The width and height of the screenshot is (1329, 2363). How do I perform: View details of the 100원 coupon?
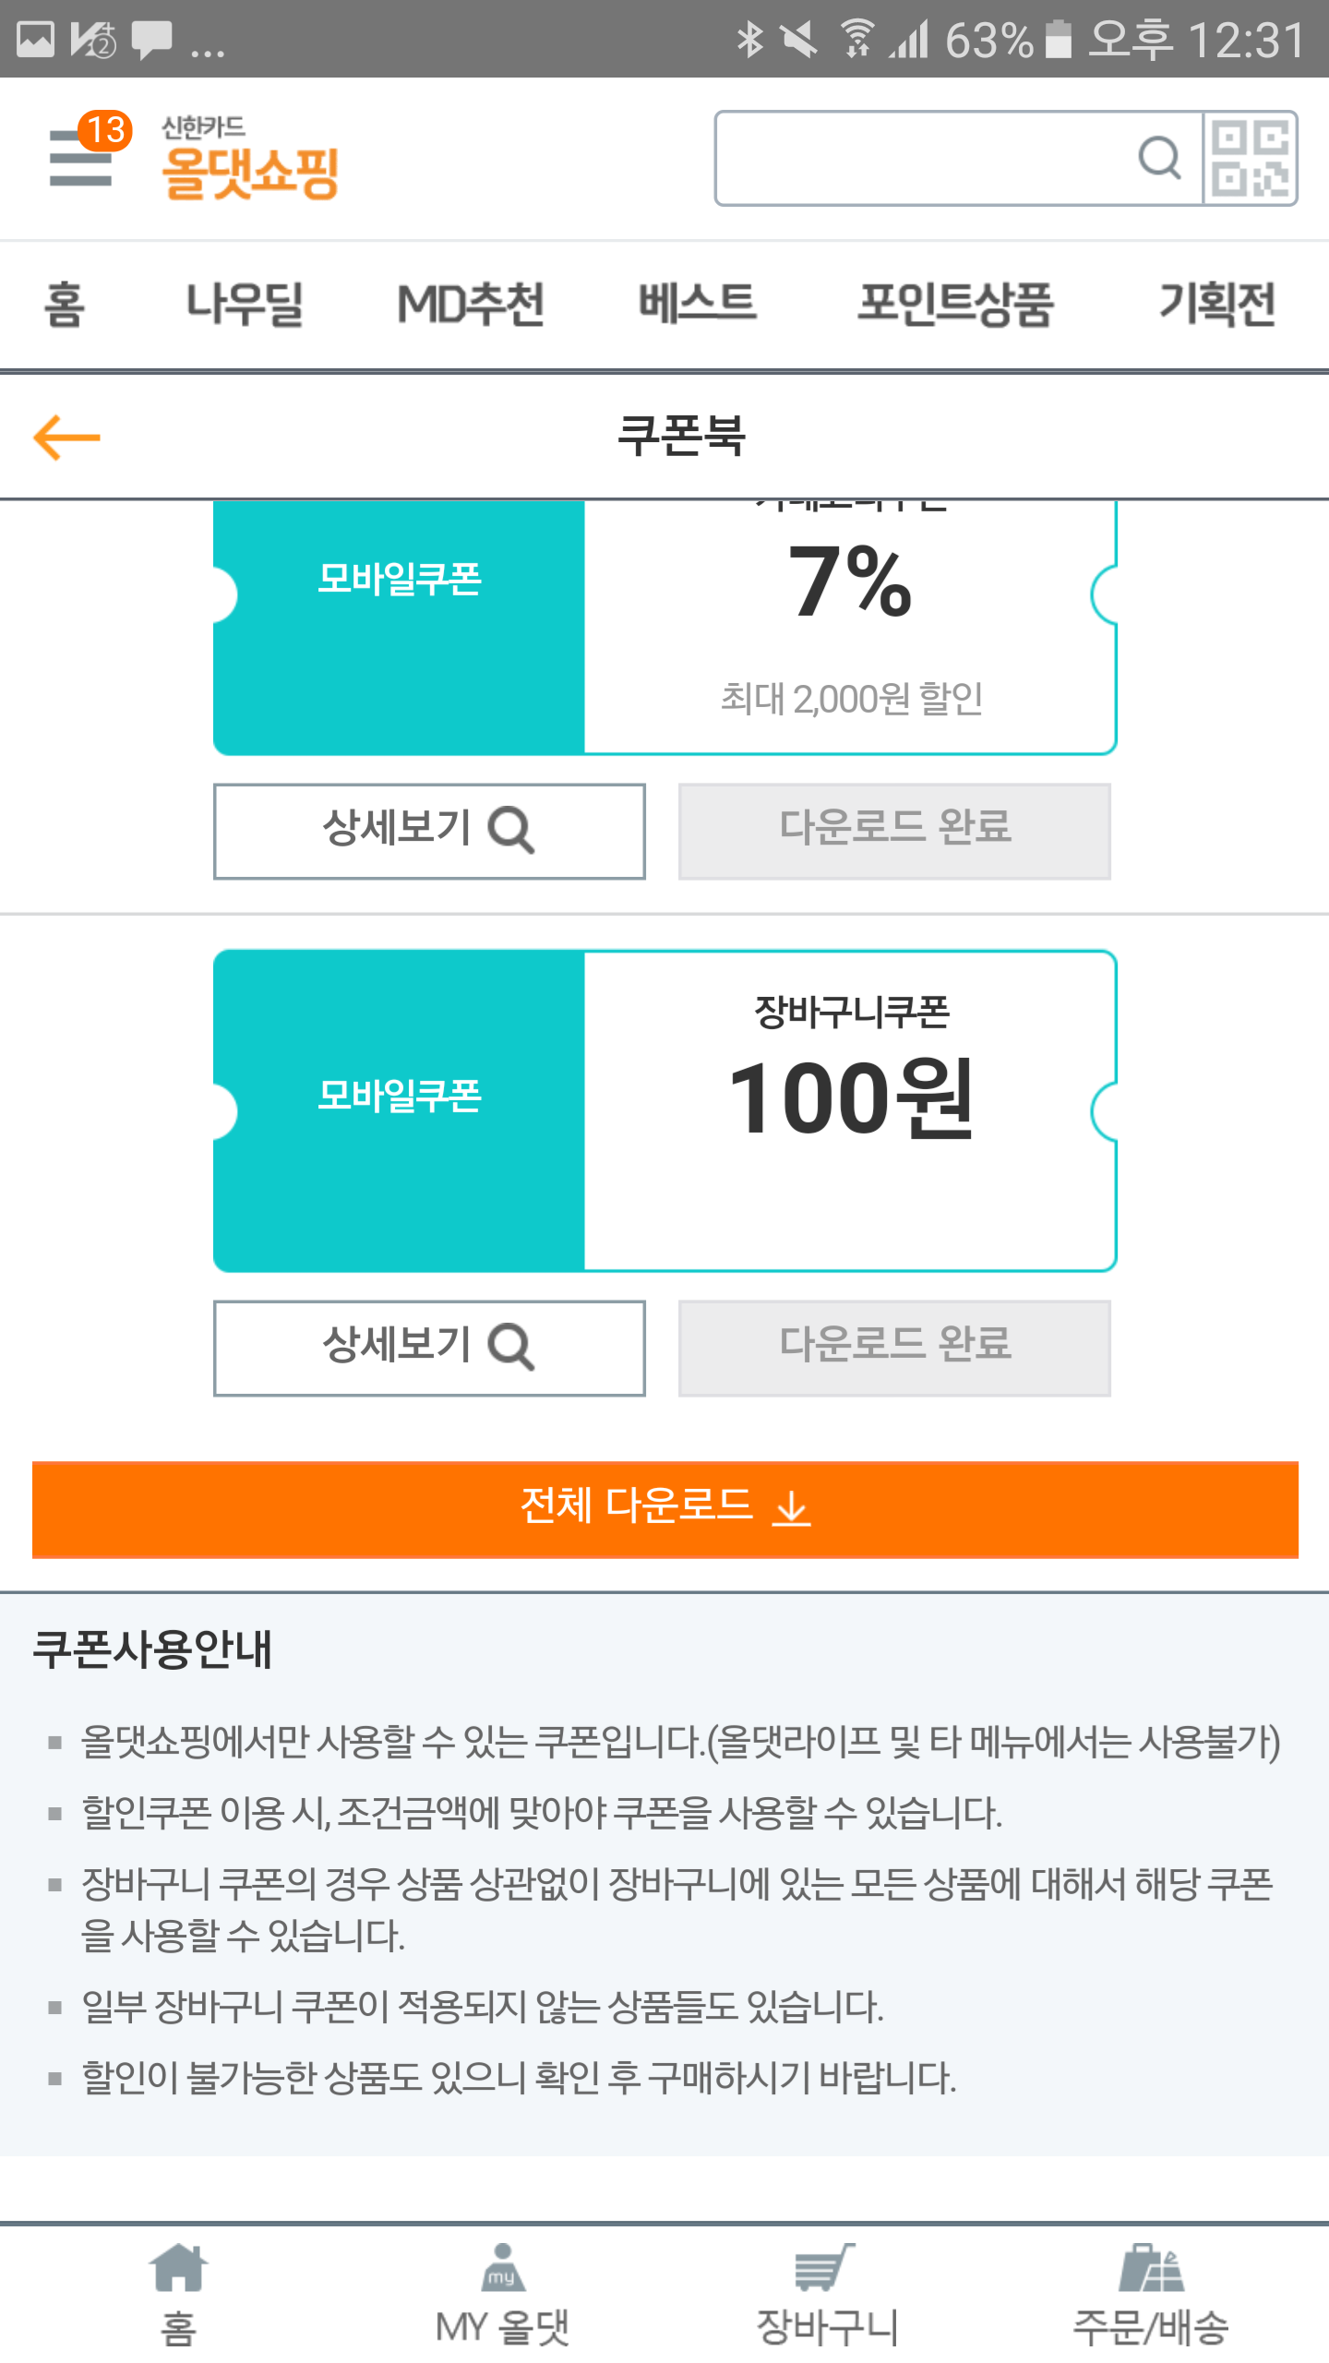[429, 1348]
